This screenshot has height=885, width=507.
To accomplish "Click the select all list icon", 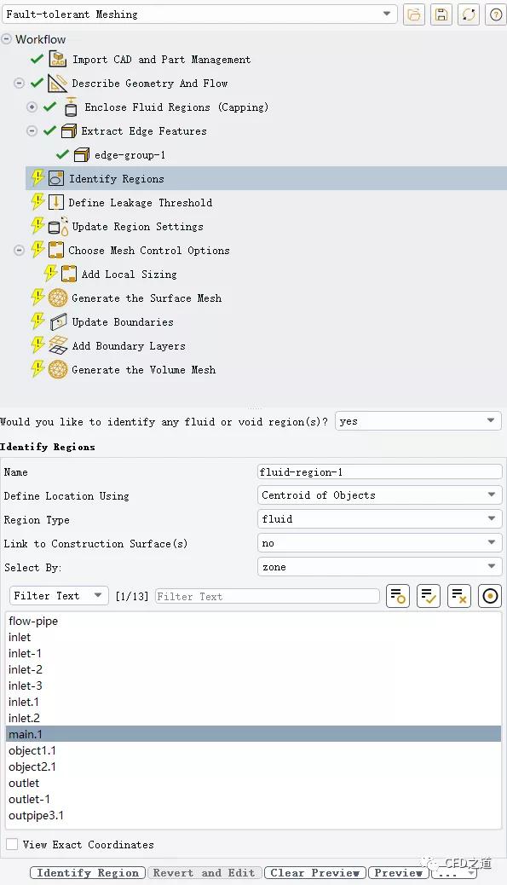I will point(428,596).
